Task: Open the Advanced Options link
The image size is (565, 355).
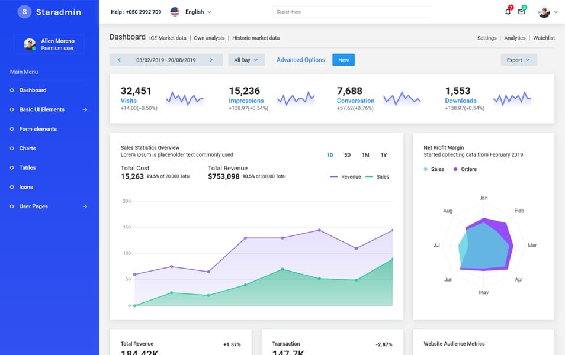Action: 301,60
